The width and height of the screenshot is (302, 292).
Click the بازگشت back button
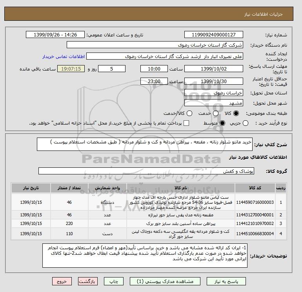pyautogui.click(x=87, y=281)
